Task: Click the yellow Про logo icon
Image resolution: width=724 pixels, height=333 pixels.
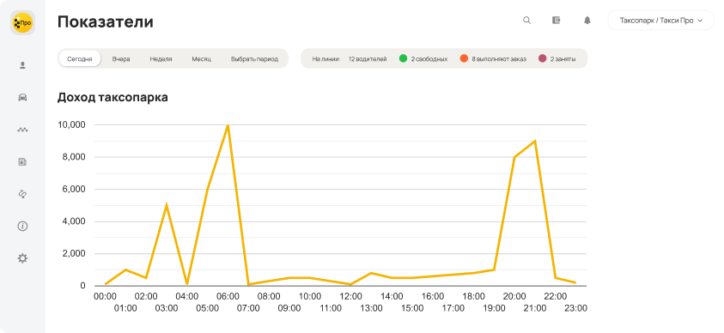Action: [x=22, y=22]
